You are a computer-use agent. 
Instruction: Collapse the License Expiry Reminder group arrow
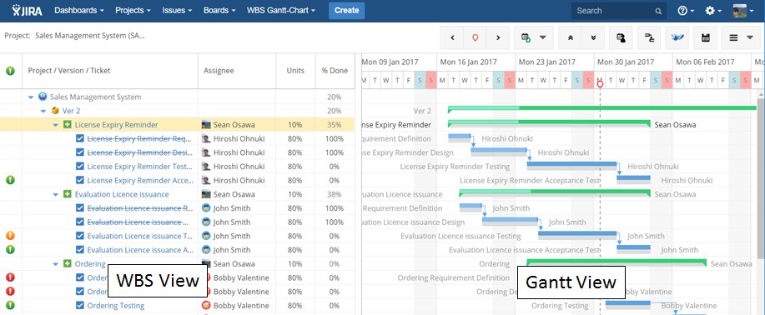point(56,125)
